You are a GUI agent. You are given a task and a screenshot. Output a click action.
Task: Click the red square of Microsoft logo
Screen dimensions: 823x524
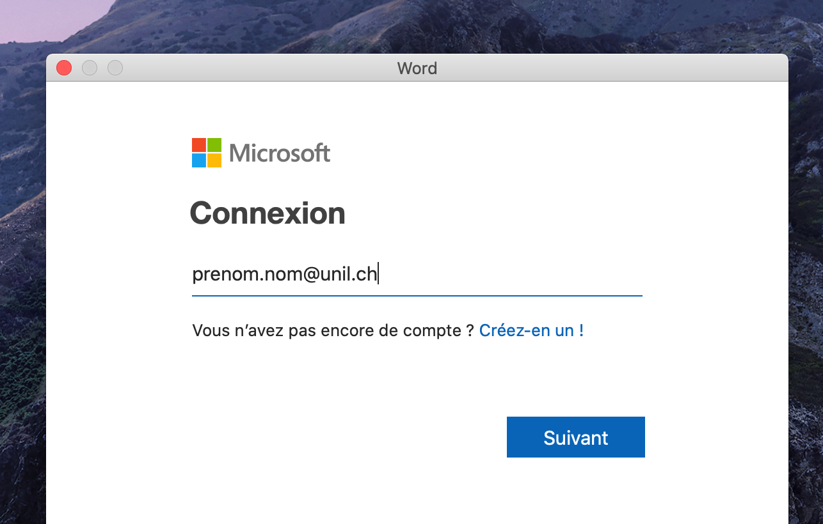click(198, 144)
